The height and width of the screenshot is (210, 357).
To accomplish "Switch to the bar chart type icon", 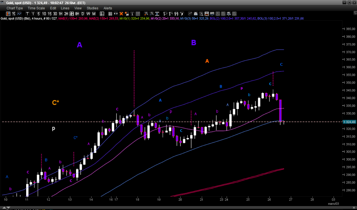I will pos(13,14).
